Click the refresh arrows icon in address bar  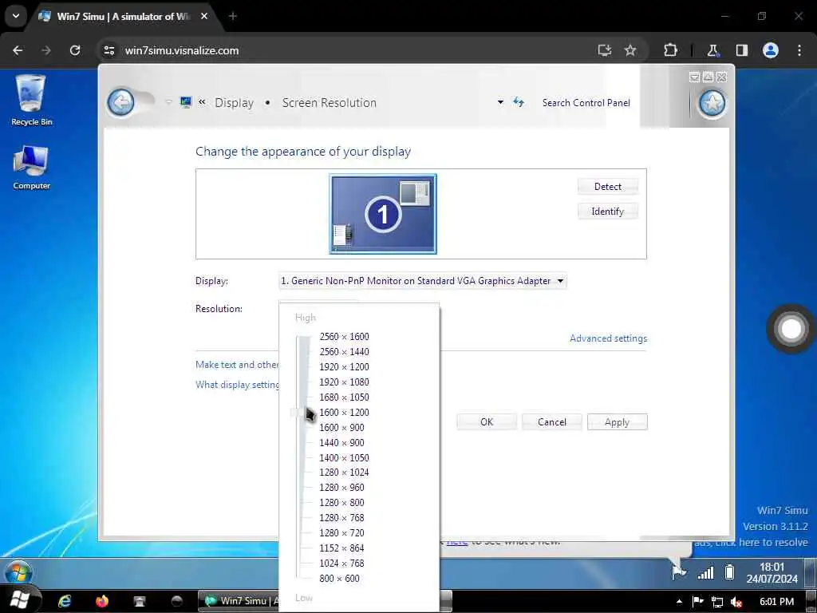(x=518, y=102)
